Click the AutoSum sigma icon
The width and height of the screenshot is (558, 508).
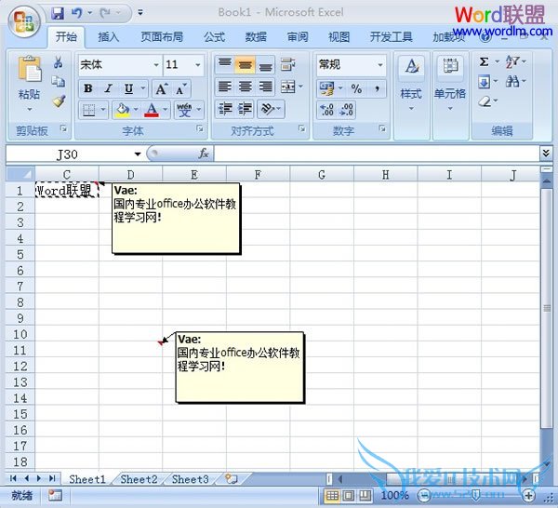pyautogui.click(x=484, y=62)
